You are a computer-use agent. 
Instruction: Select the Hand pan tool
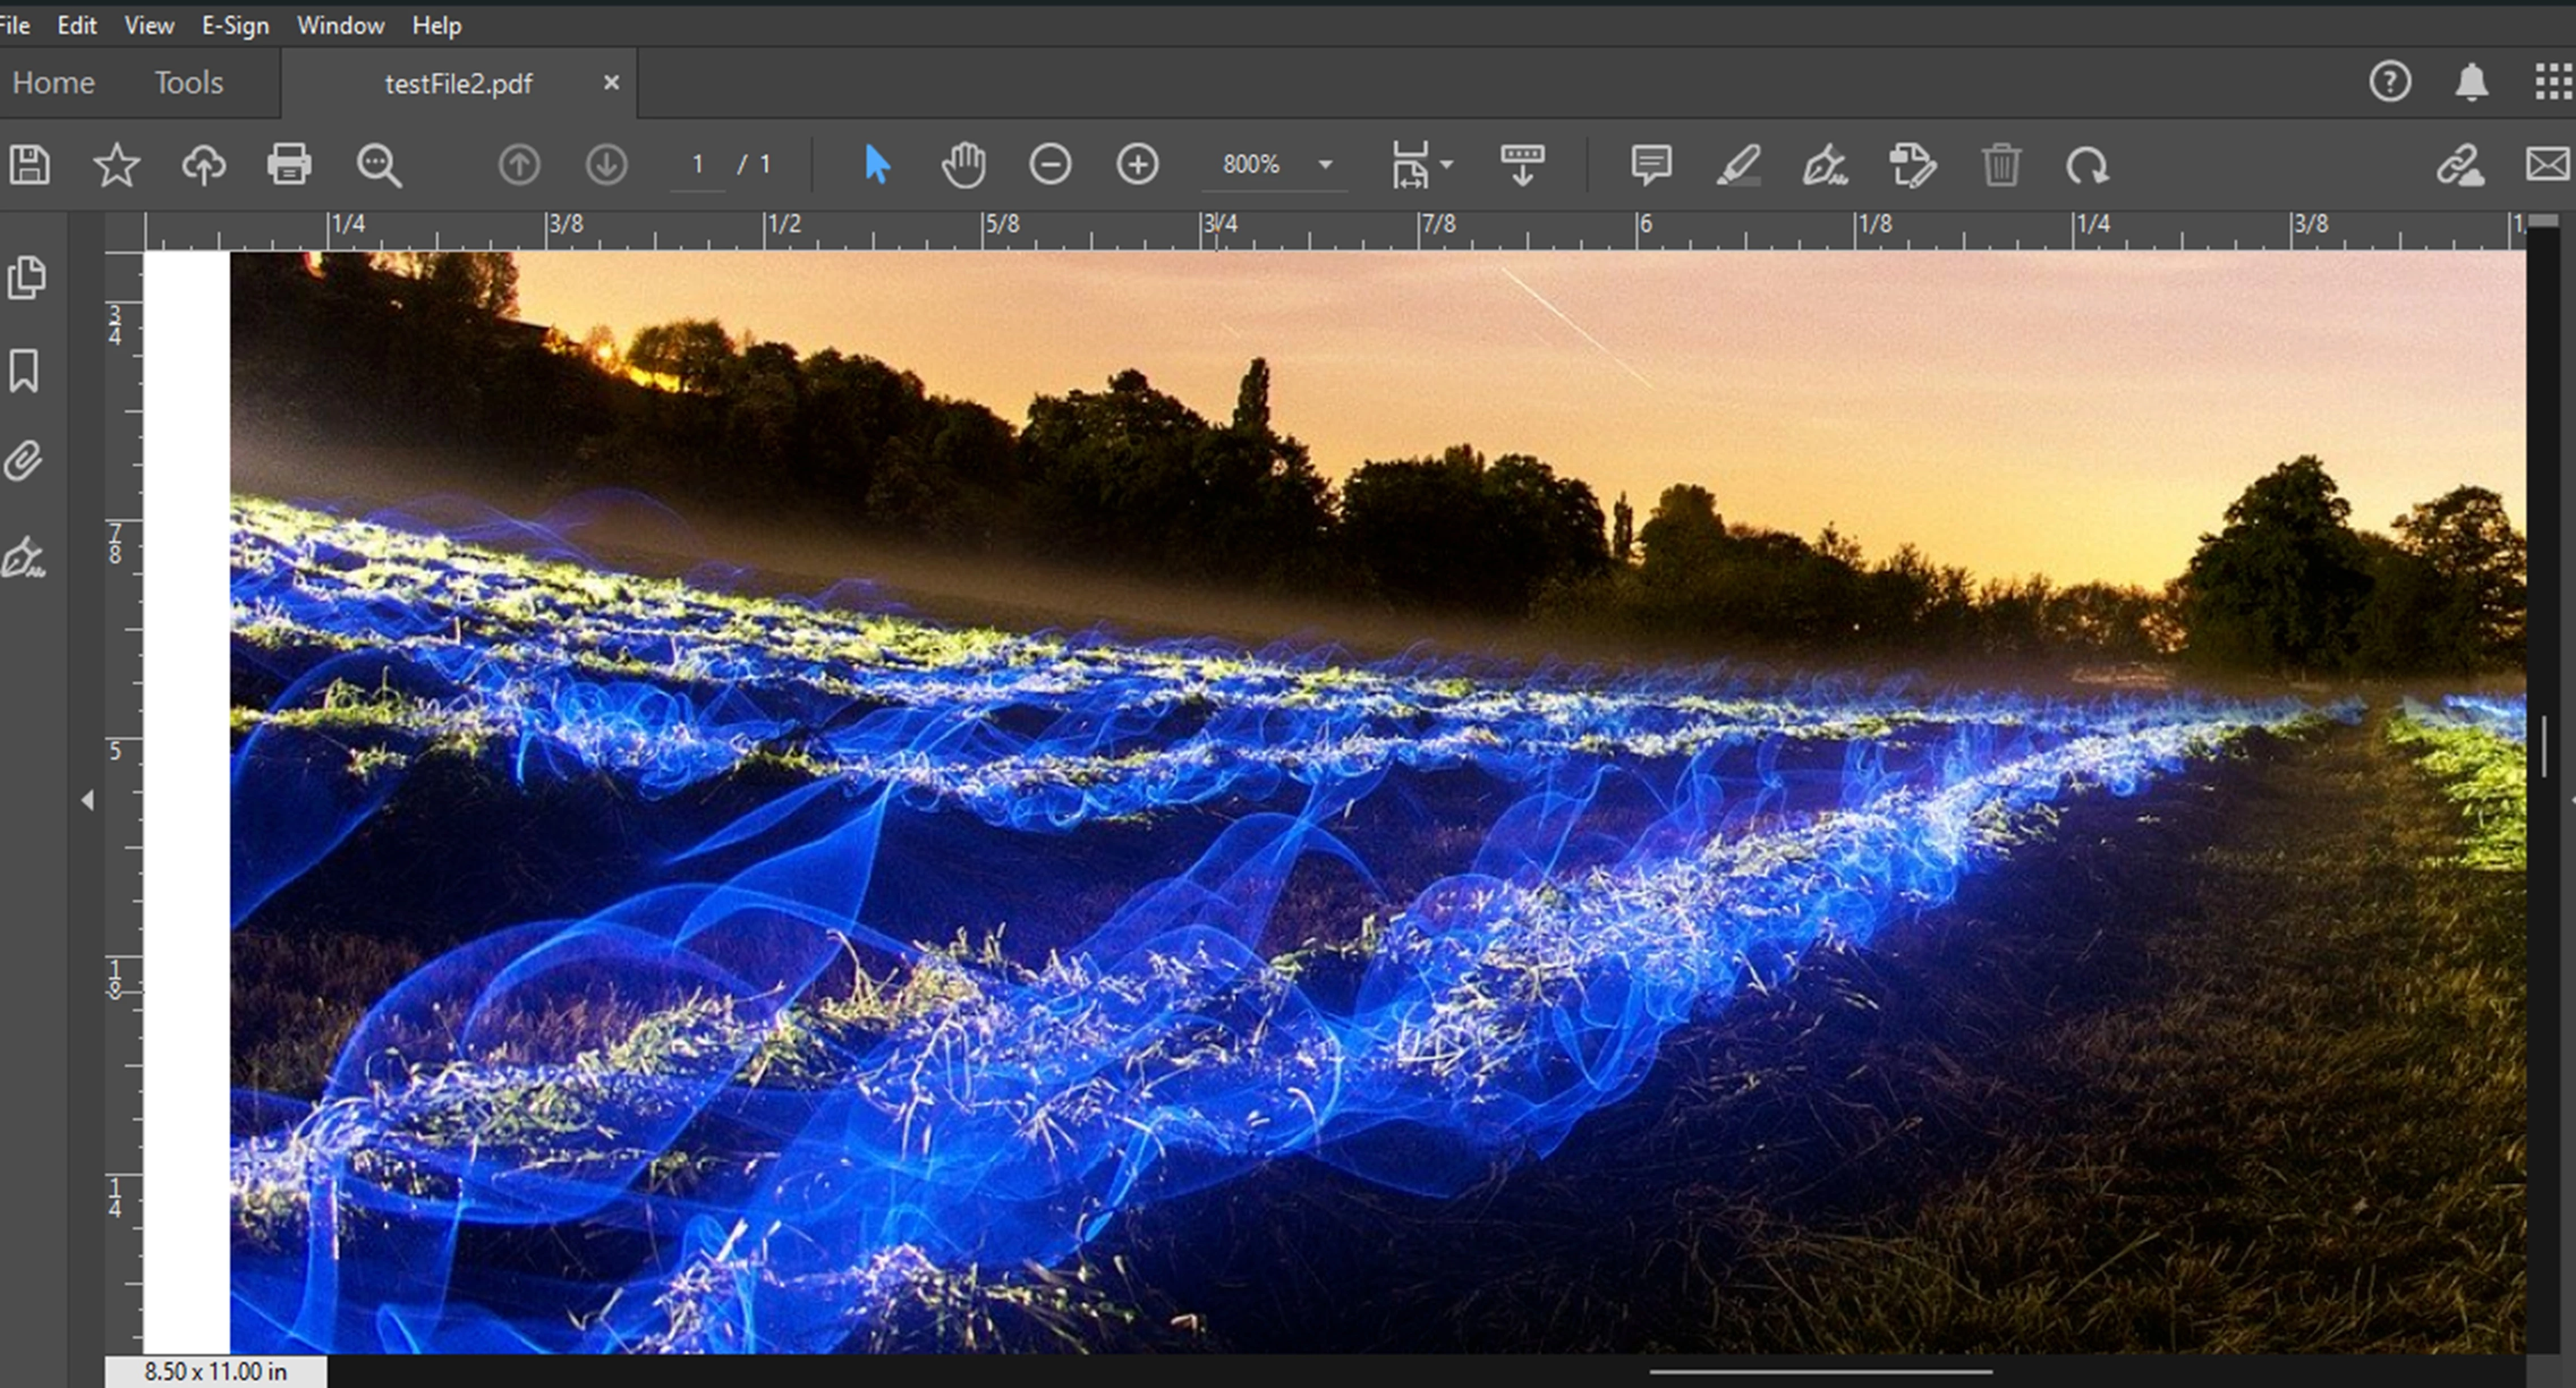(x=963, y=165)
